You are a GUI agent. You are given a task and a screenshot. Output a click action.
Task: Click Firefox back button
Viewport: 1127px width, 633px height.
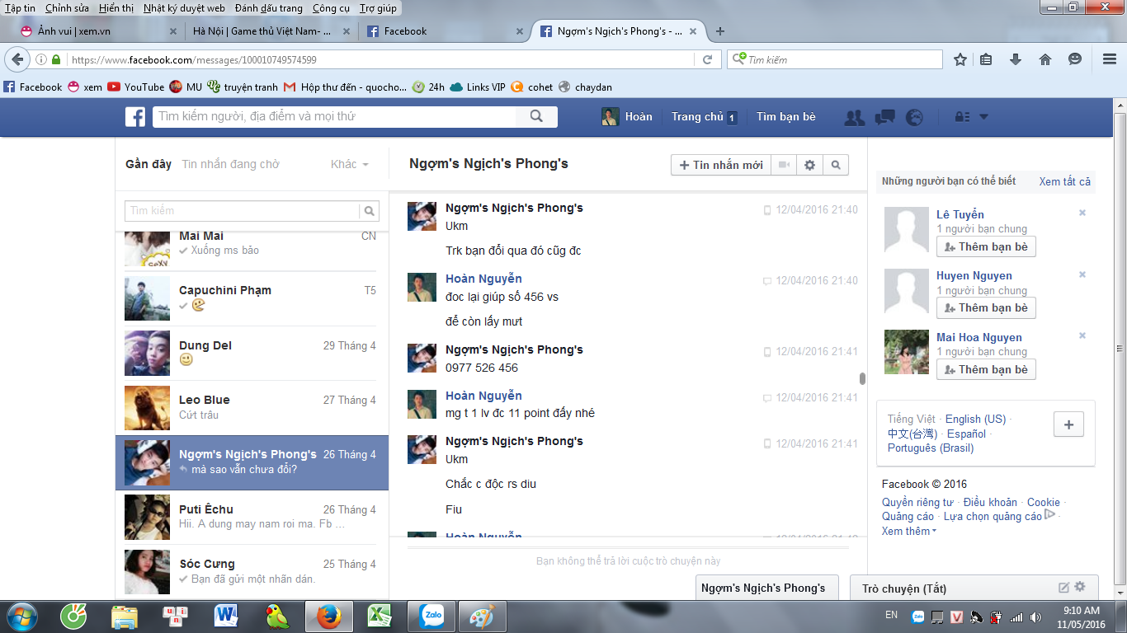click(x=17, y=59)
